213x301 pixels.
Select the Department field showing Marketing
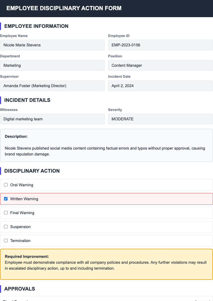point(53,65)
